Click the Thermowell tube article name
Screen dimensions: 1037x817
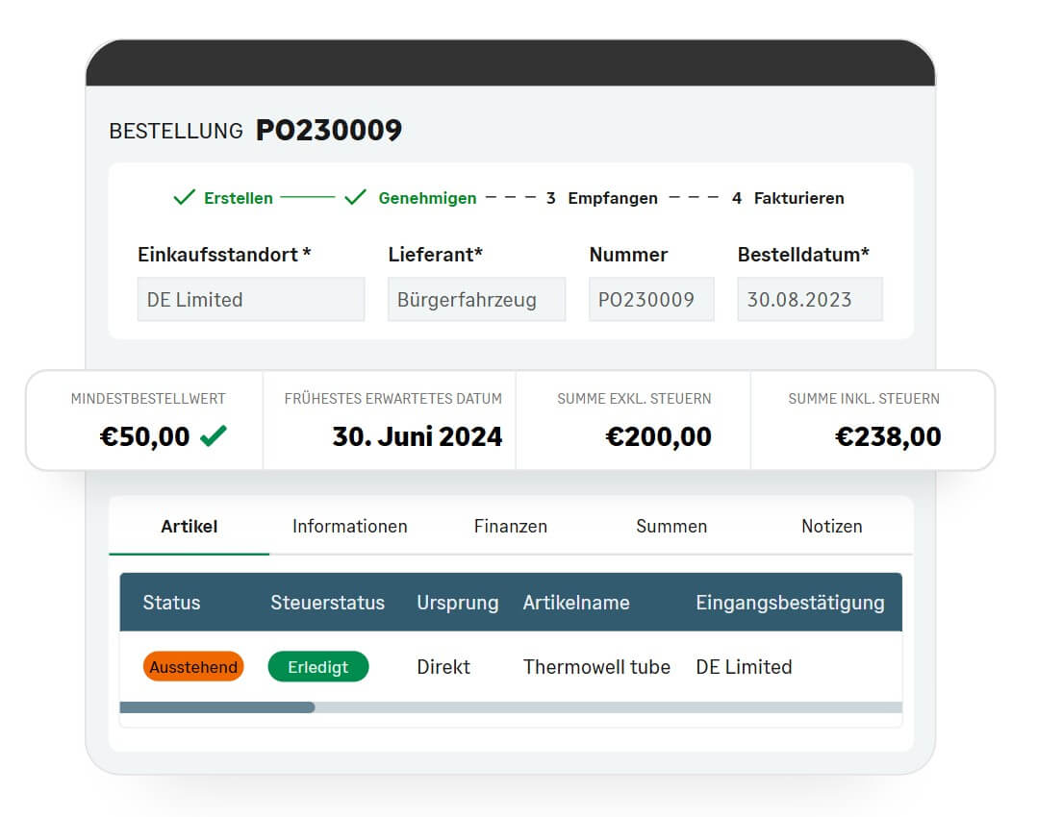(x=596, y=667)
